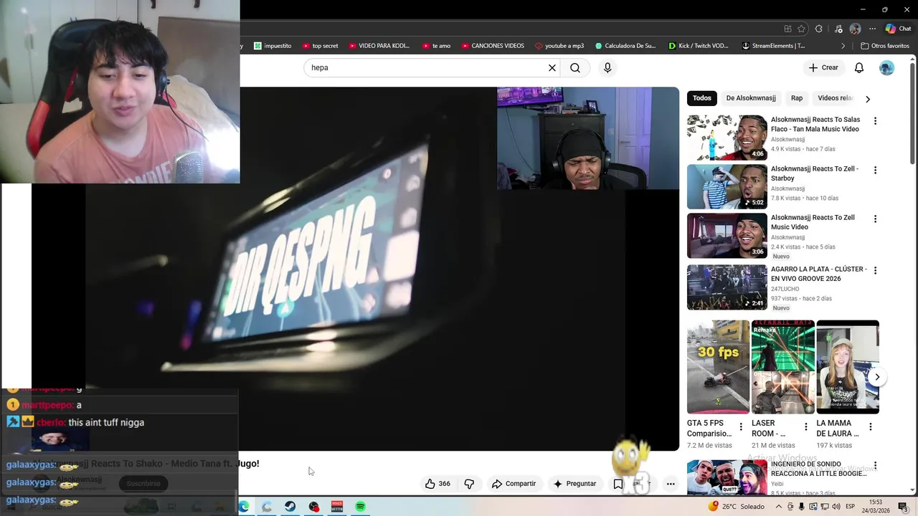Screen dimensions: 918x516
Task: Select the Videos relacionados filter chip
Action: pos(835,98)
